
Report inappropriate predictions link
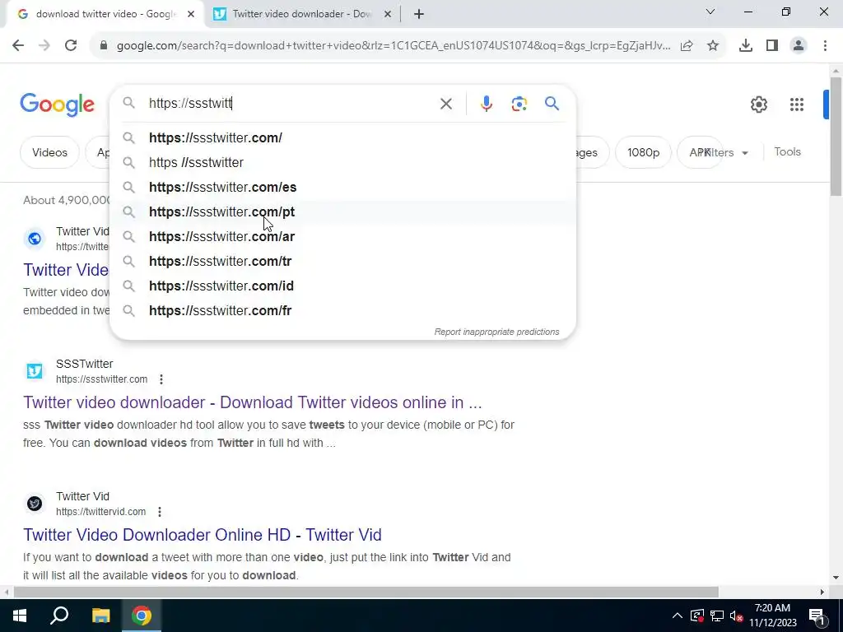[x=496, y=332]
